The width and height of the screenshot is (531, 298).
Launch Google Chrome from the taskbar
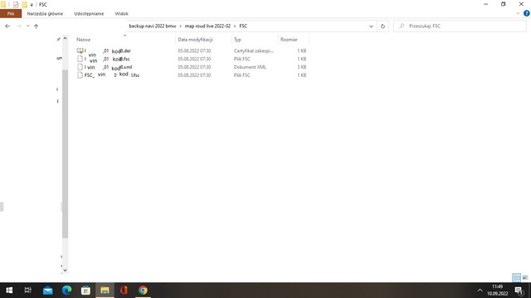tap(143, 291)
